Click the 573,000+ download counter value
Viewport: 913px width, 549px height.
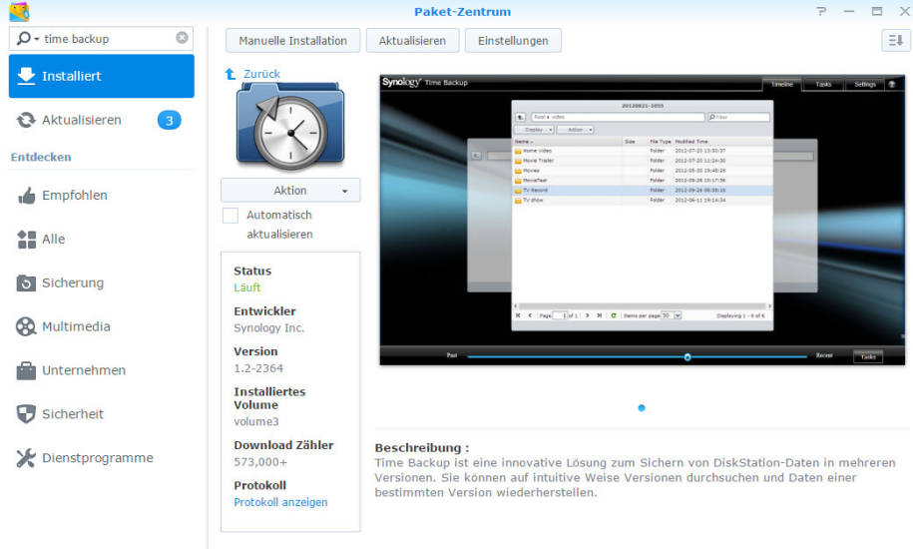click(260, 462)
